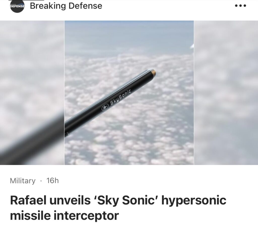Image resolution: width=258 pixels, height=231 pixels.
Task: Click the dark indicator bar above the logo
Action: pos(26,0)
